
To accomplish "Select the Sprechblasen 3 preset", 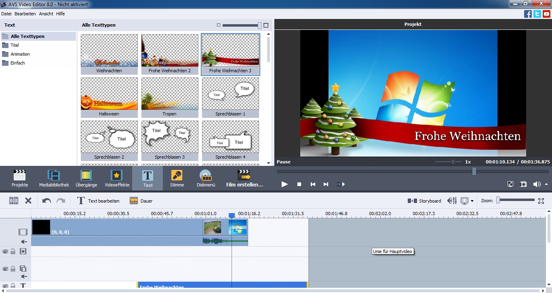I will coord(170,140).
